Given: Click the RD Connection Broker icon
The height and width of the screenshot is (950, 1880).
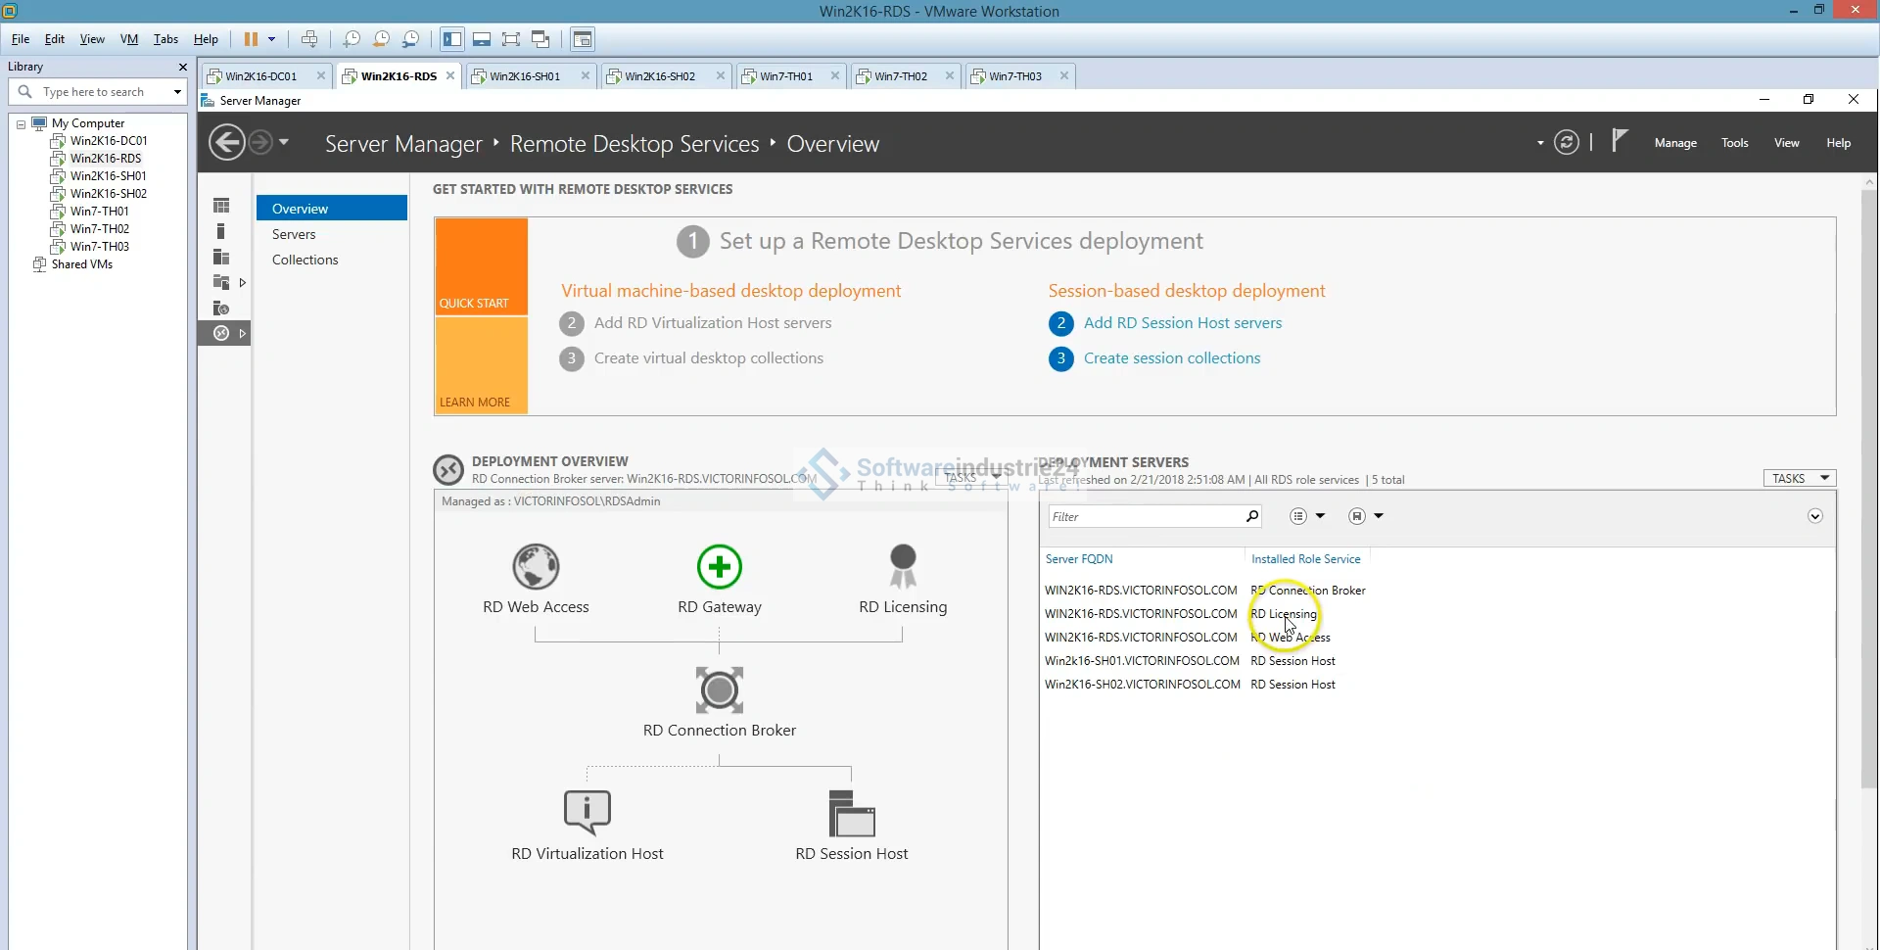Looking at the screenshot, I should coord(719,690).
